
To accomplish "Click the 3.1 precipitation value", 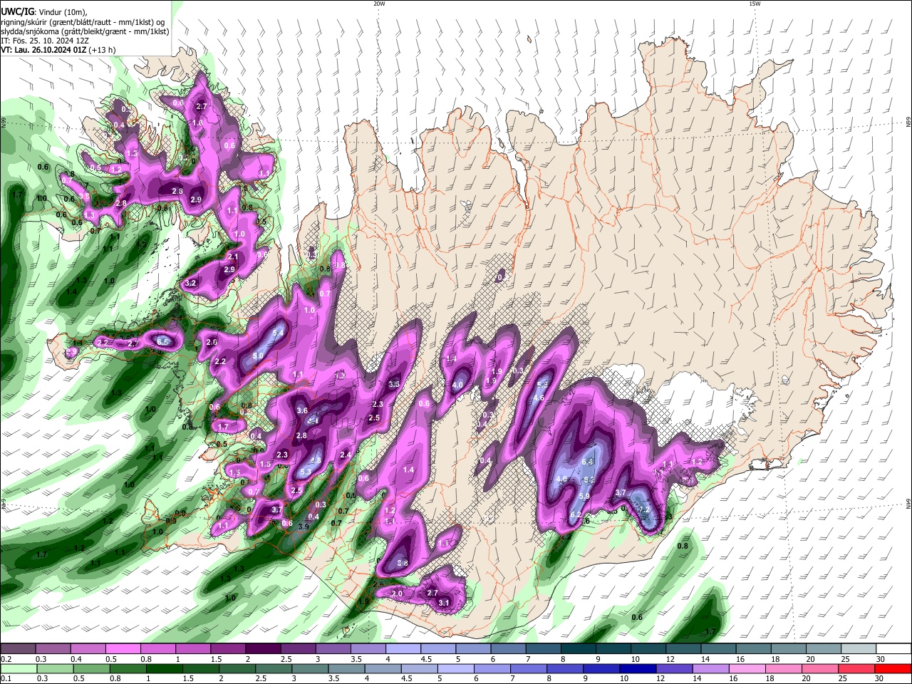I will point(444,603).
